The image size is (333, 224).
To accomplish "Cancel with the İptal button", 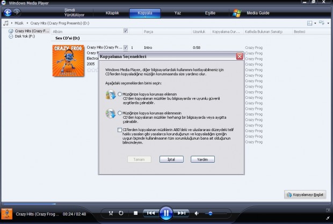I will [x=171, y=159].
